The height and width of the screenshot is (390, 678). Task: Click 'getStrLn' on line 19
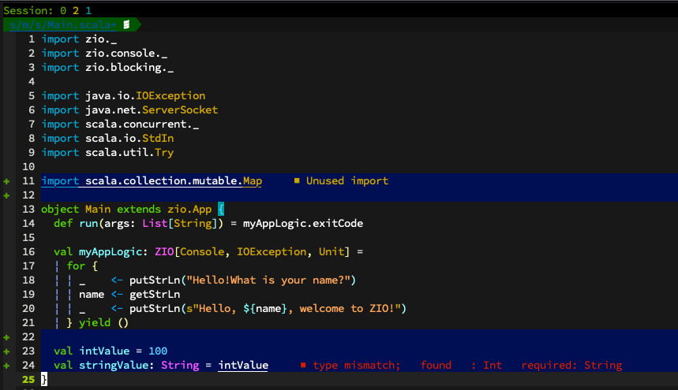click(x=155, y=294)
